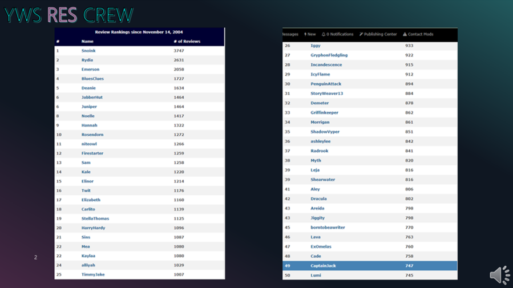Click the audio speaker icon
Image resolution: width=513 pixels, height=288 pixels.
(x=499, y=275)
